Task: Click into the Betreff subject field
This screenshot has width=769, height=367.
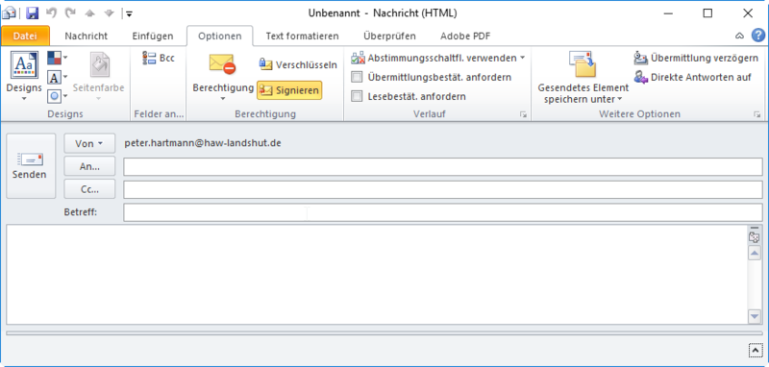Action: coord(443,212)
